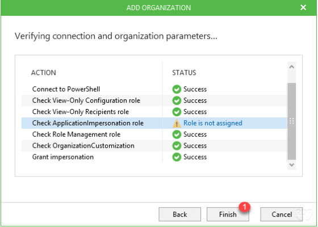Click success icon for View-Only Configuration role
This screenshot has height=227, width=318.
[177, 100]
